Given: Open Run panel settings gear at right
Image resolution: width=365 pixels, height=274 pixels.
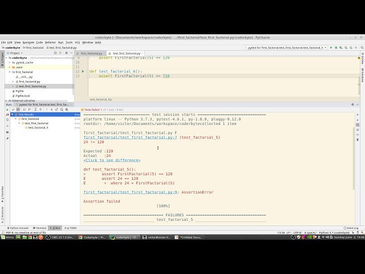Looking at the screenshot, I should 352,104.
